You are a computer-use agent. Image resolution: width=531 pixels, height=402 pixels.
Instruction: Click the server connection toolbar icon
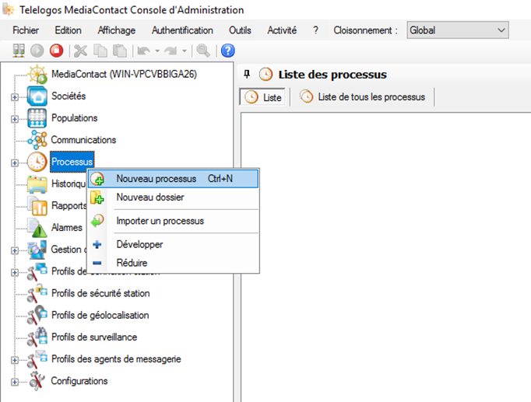(18, 51)
